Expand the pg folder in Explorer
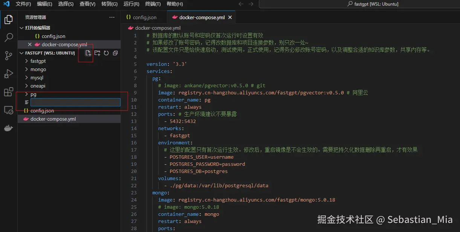This screenshot has height=232, width=460. click(33, 94)
